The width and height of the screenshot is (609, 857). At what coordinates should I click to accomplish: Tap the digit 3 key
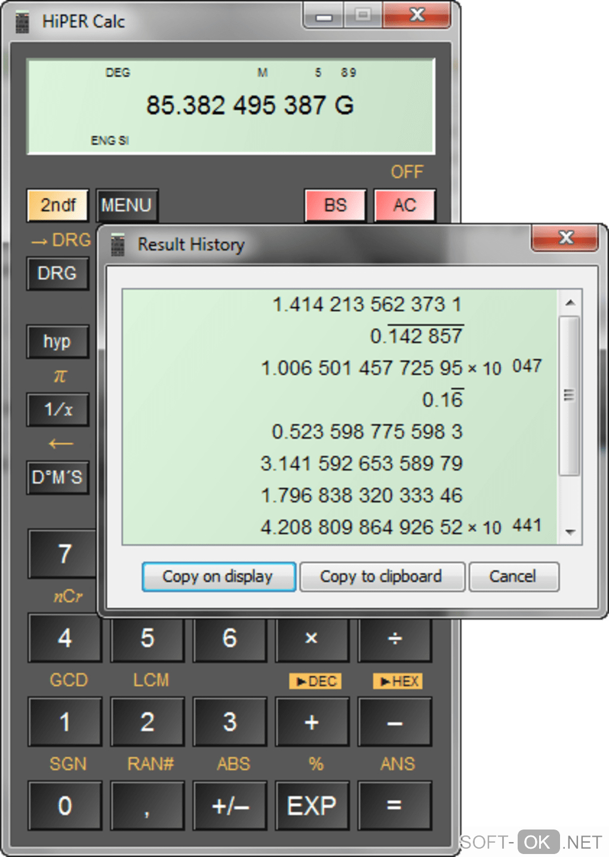click(230, 722)
